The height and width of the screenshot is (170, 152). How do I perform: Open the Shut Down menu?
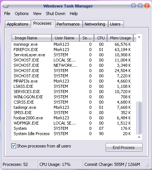[55, 14]
